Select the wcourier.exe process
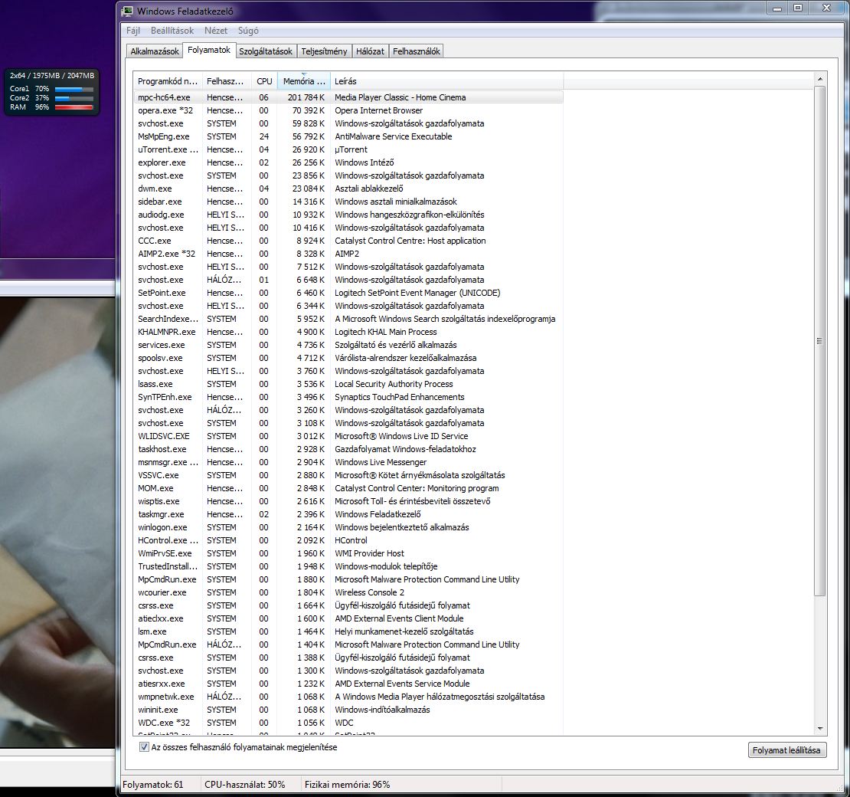 [348, 592]
